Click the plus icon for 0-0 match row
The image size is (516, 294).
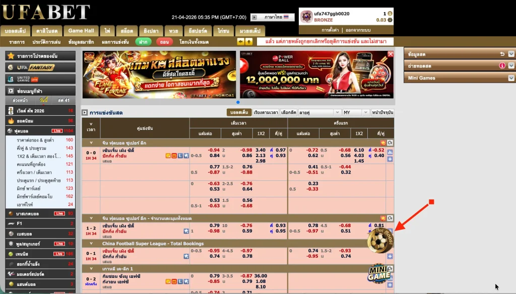tap(390, 159)
